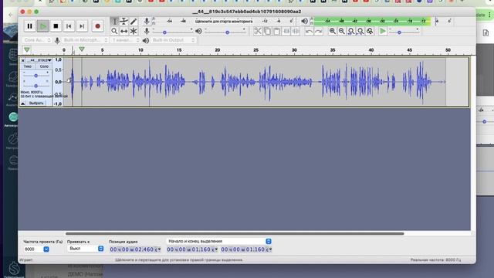
Task: Copy the selection with the Copy icon
Action: 267,31
